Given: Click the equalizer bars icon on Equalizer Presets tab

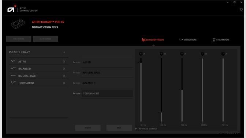Looking at the screenshot, I should click(x=143, y=40).
